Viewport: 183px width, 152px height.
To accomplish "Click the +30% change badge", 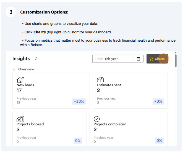I will [x=79, y=102].
